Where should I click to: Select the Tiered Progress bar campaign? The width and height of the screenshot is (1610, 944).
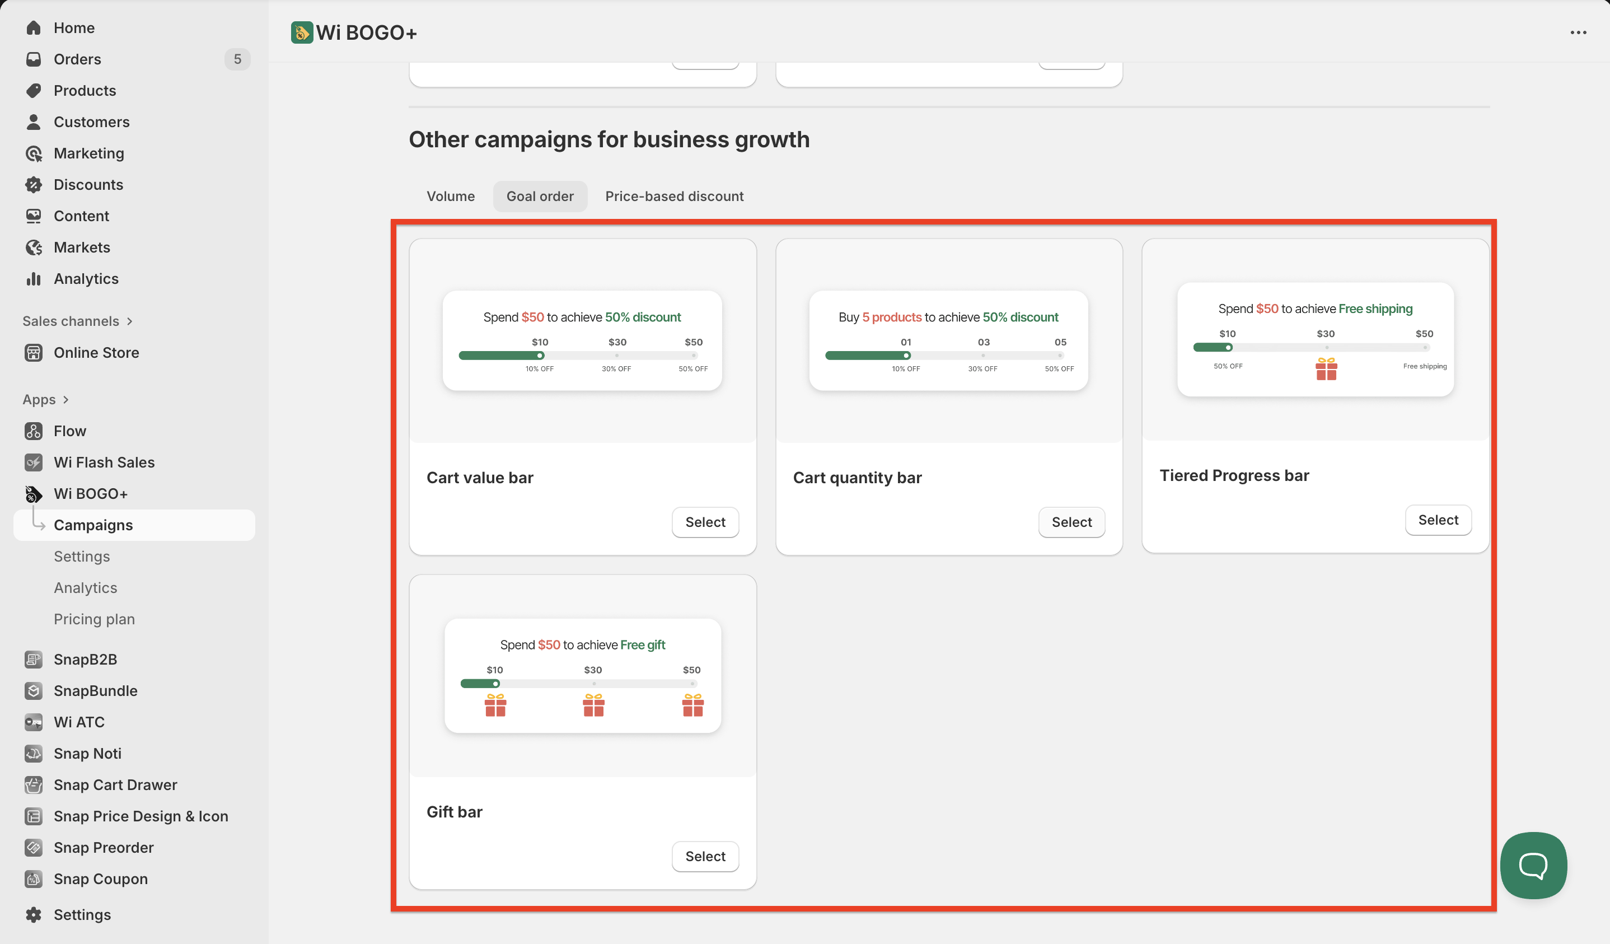pyautogui.click(x=1438, y=520)
